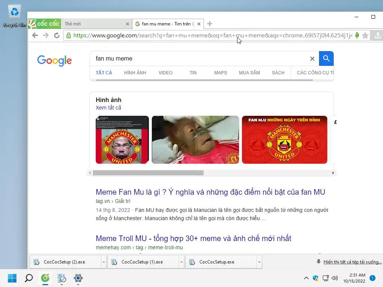Screen dimensions: 383x287
Task: Click 'memehay.com › tag › meme-troll-mu' breadcrumb
Action: coord(139,247)
